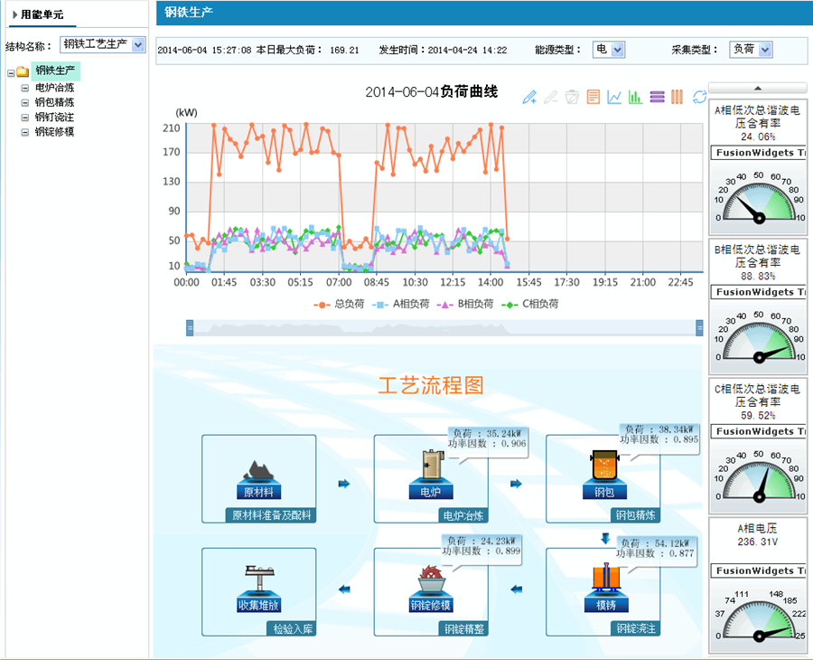This screenshot has height=660, width=813.
Task: Click the 钢包精炼 process label
Action: 635,515
